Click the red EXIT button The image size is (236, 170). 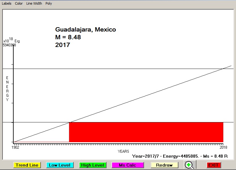point(213,165)
